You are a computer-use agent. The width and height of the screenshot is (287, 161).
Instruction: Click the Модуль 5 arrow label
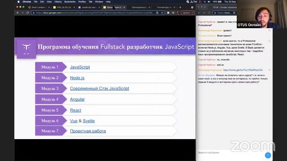pyautogui.click(x=51, y=110)
